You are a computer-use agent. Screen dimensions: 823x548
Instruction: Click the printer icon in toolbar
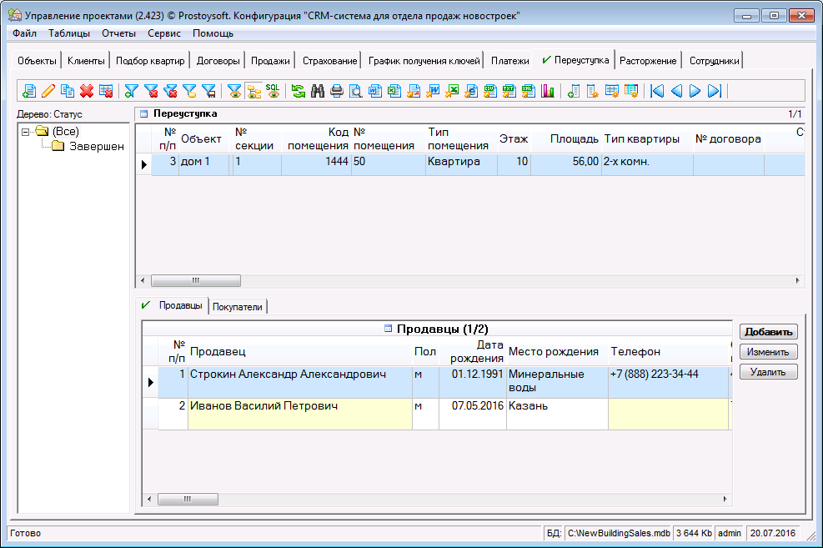pos(337,92)
